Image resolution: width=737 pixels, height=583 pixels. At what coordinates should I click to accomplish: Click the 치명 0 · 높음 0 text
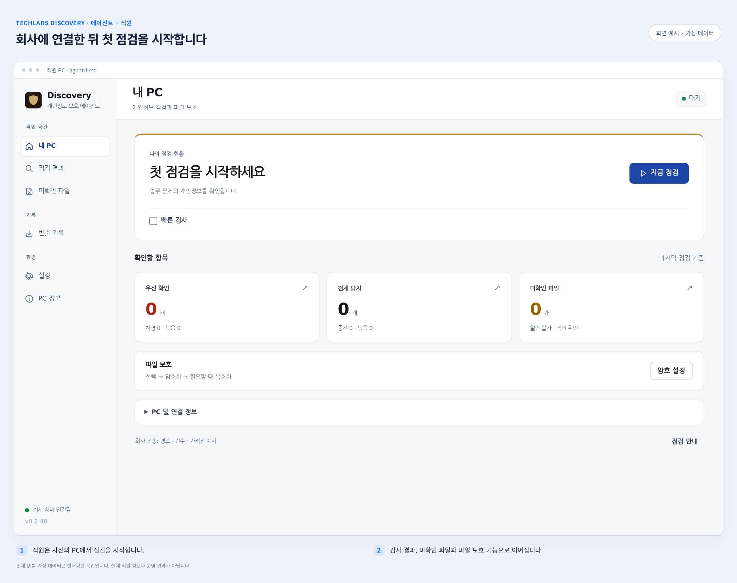[163, 328]
